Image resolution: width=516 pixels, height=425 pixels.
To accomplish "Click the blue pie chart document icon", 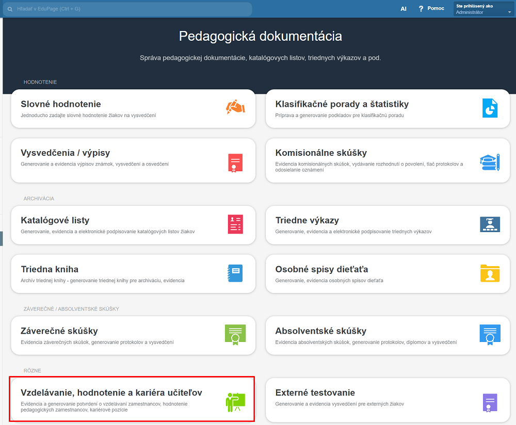I will click(489, 108).
